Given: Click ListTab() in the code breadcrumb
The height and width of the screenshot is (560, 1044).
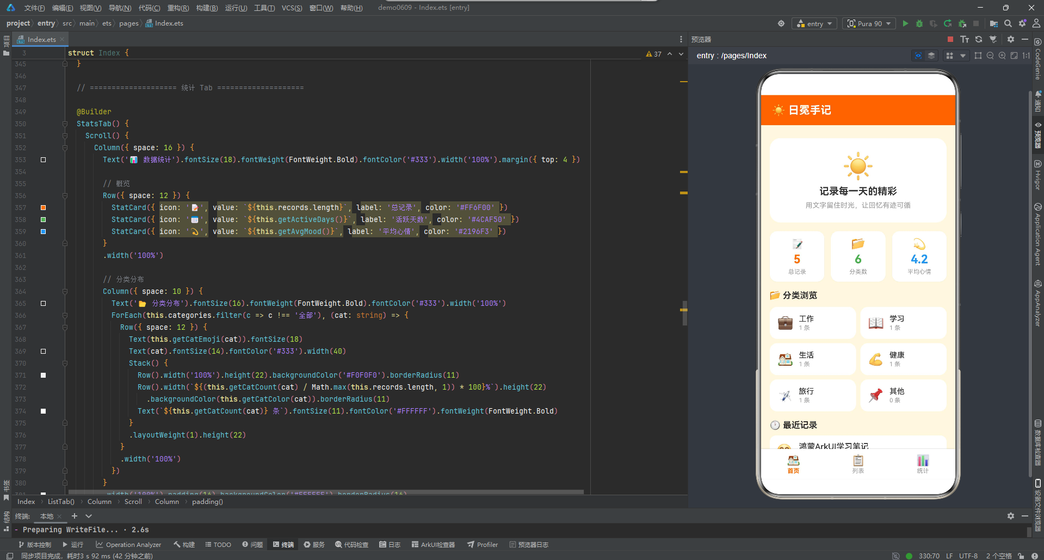Looking at the screenshot, I should tap(61, 502).
